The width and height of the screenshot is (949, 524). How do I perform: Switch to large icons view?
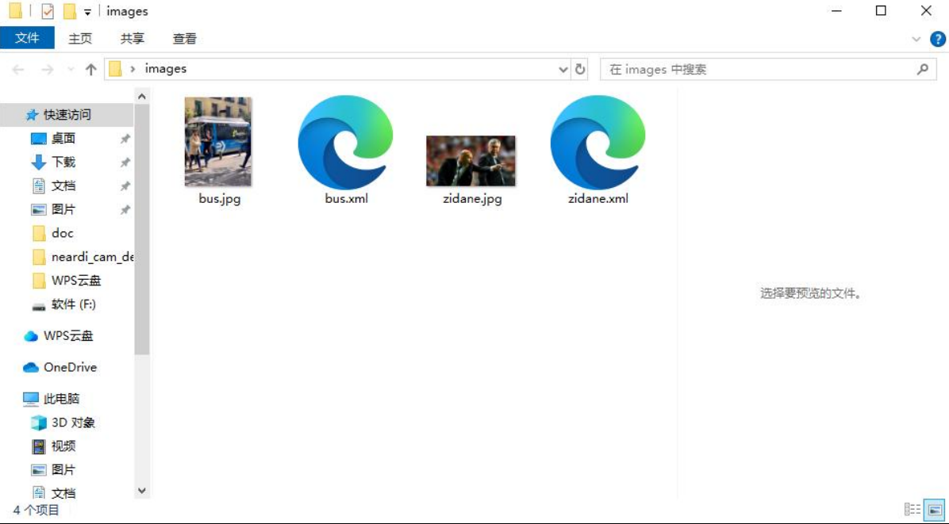[x=935, y=510]
